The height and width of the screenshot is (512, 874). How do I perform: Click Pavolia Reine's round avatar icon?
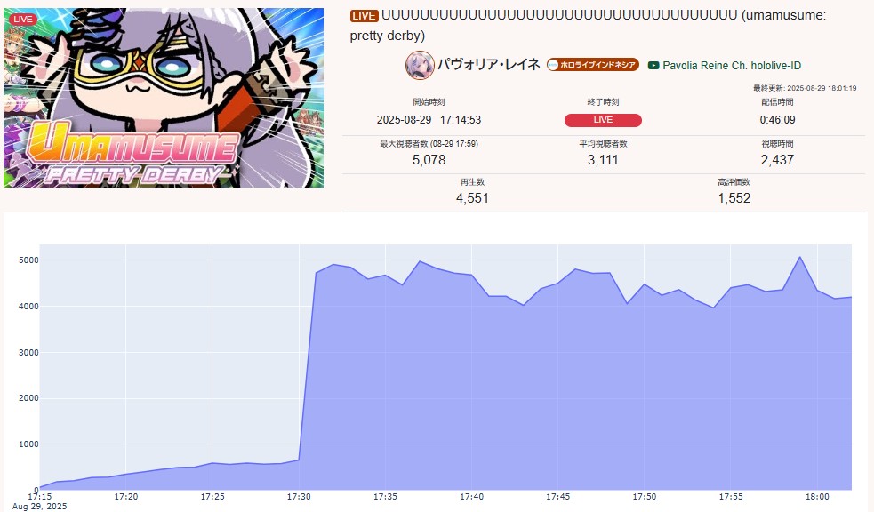coord(420,65)
